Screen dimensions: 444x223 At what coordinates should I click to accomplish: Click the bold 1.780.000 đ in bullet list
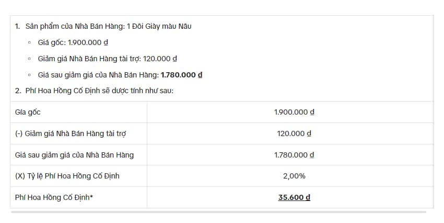[181, 75]
